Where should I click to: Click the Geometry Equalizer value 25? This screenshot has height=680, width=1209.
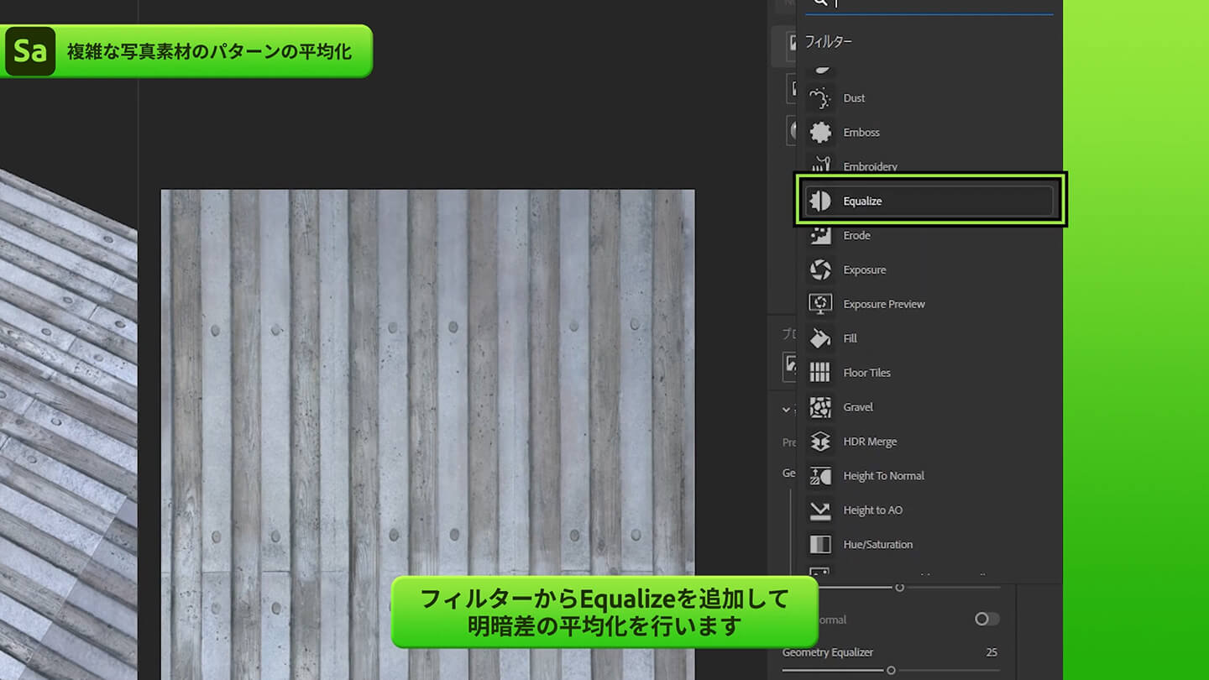tap(992, 652)
